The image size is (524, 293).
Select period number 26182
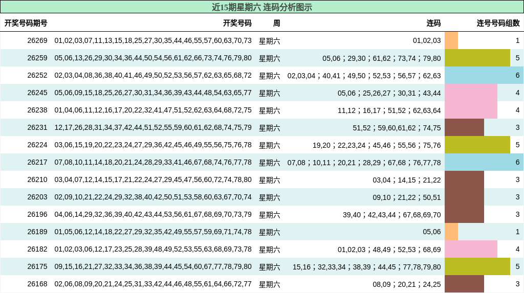pyautogui.click(x=37, y=249)
